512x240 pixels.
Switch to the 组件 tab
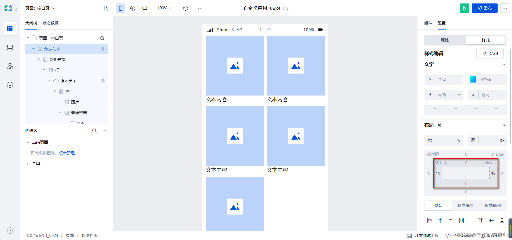click(428, 23)
